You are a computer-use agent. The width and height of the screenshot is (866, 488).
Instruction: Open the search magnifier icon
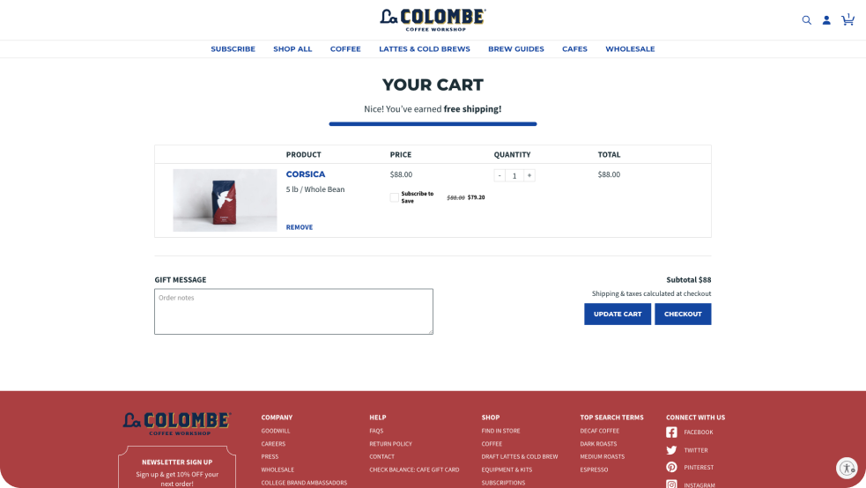tap(806, 20)
